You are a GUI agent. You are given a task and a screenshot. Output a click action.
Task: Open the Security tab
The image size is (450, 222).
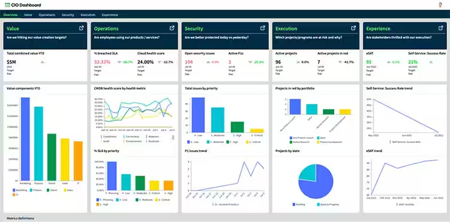68,15
